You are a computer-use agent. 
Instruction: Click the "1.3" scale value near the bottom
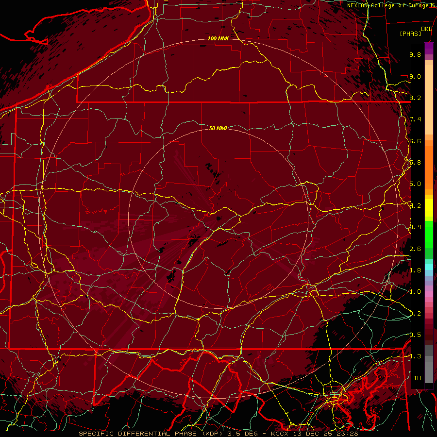[415, 356]
